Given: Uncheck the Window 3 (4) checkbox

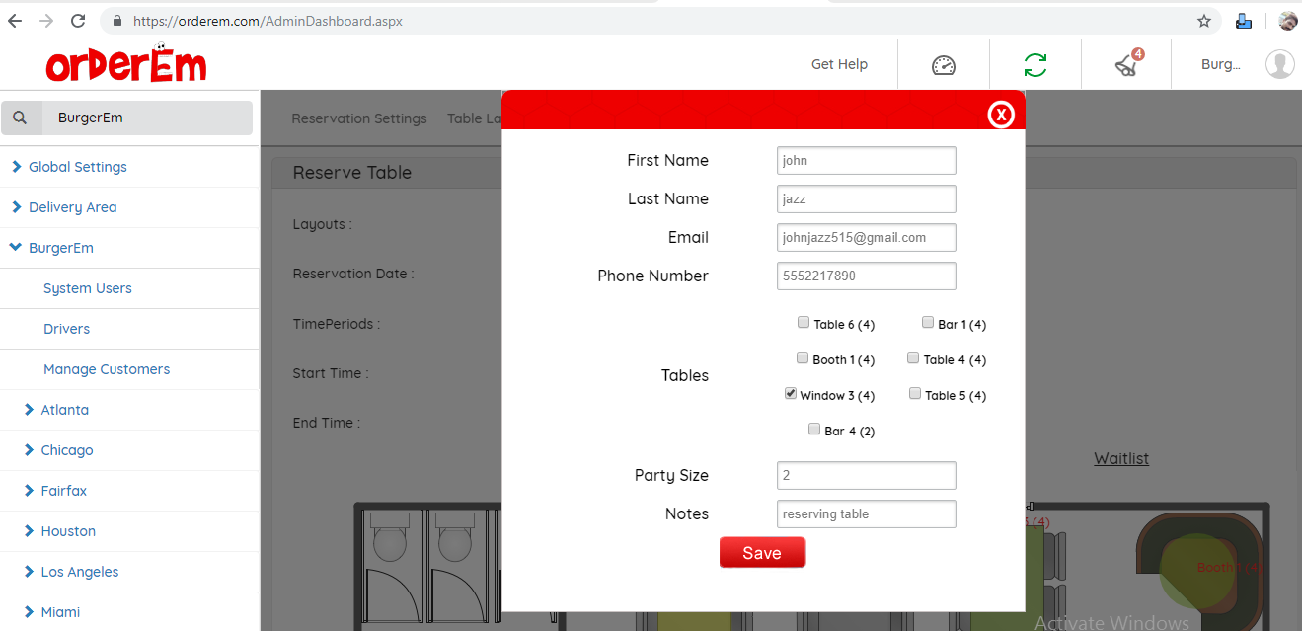Looking at the screenshot, I should coord(791,394).
